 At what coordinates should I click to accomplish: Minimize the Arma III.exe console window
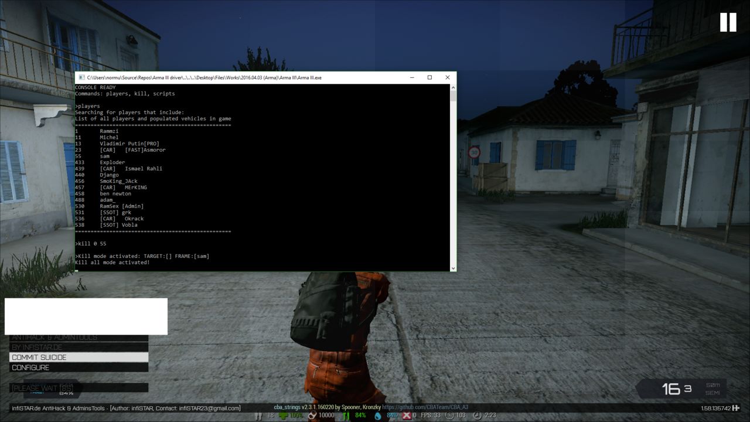click(x=412, y=77)
